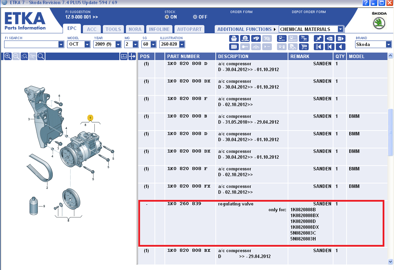Click the plain back arrow icon
The height and width of the screenshot is (270, 394).
click(x=340, y=47)
